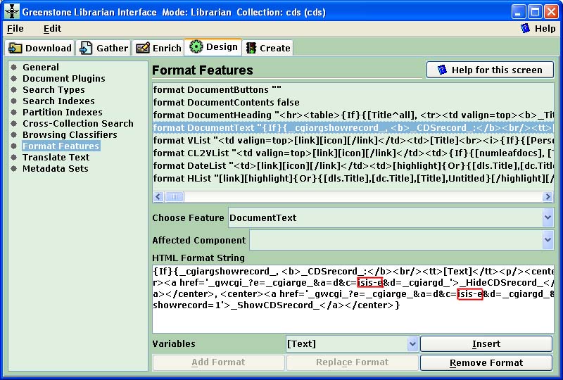The image size is (563, 380).
Task: Expand the Variables combo box
Action: coord(412,344)
